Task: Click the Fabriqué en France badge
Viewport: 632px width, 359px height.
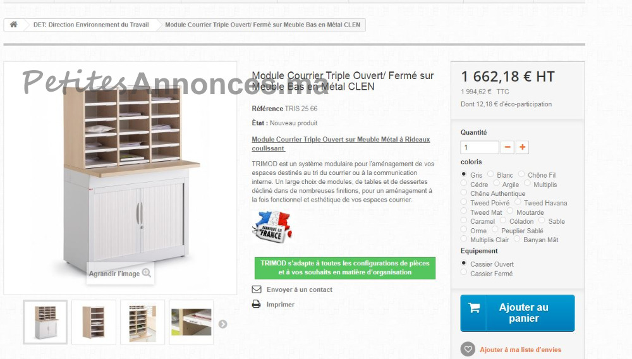Action: [x=272, y=226]
